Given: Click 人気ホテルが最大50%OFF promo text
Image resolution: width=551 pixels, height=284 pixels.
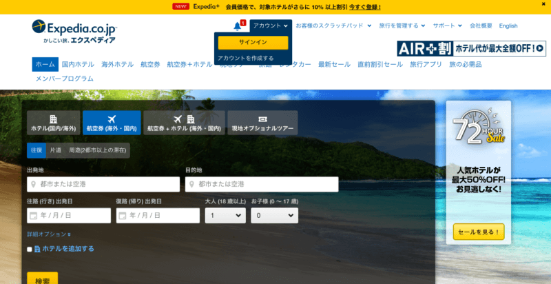Looking at the screenshot, I should [x=479, y=180].
